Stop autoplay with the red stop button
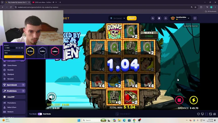Image resolution: width=218 pixels, height=123 pixels. click(x=179, y=100)
